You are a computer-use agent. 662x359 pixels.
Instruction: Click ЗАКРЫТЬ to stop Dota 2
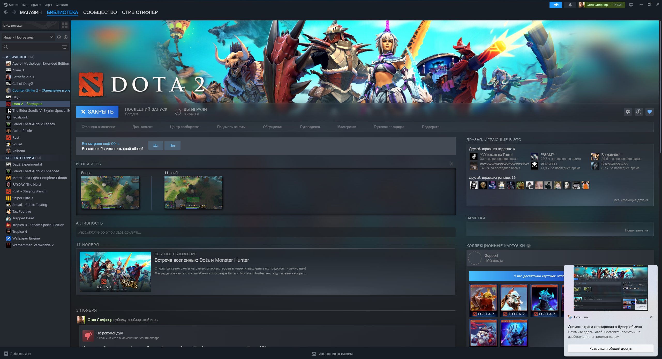97,111
